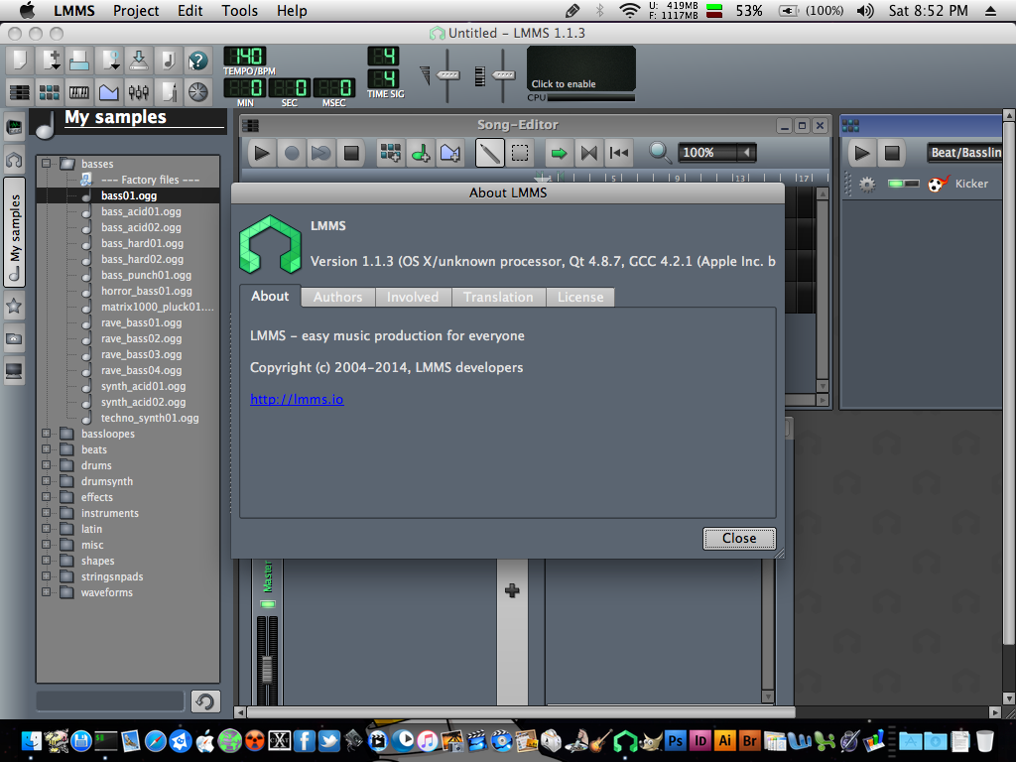Add beat/bassline in Song-Editor
This screenshot has height=762, width=1016.
tap(390, 153)
